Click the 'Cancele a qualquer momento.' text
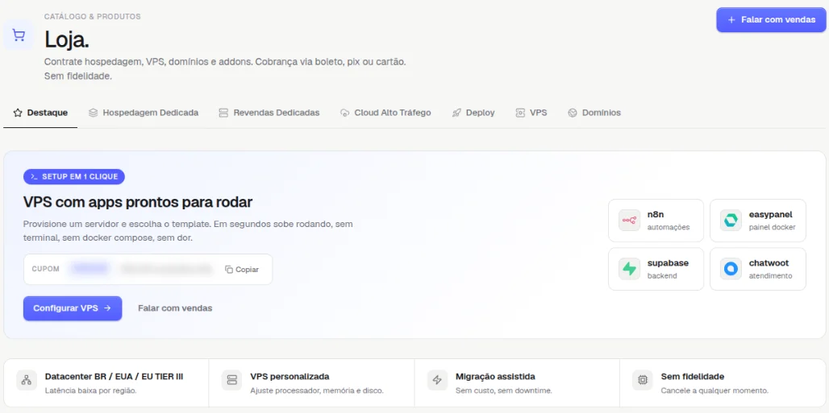This screenshot has height=413, width=829. pyautogui.click(x=714, y=390)
